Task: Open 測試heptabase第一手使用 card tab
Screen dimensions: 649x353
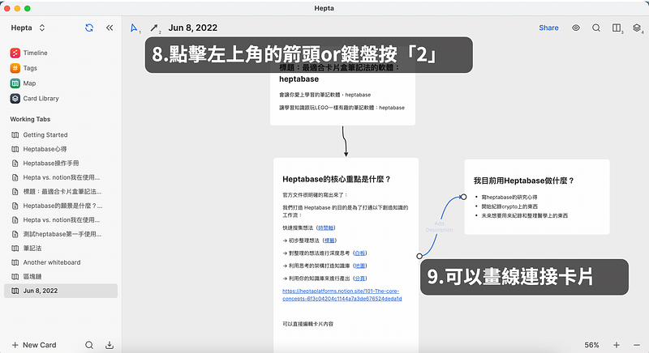Action: point(61,234)
